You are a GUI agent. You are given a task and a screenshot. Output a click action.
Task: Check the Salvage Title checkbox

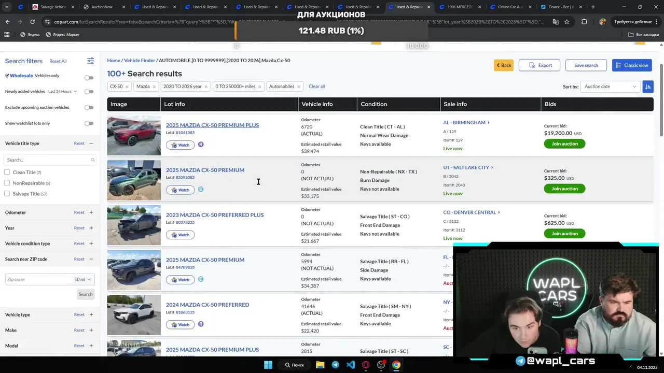7,194
